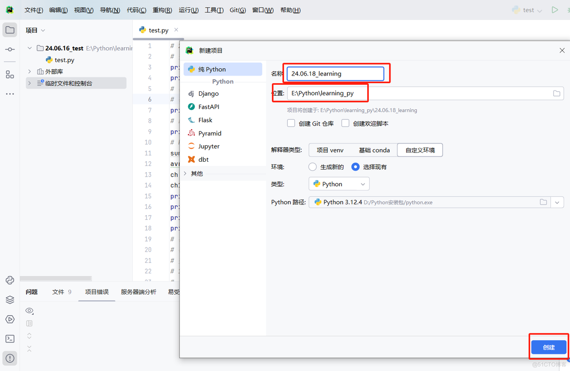The width and height of the screenshot is (570, 371).
Task: Open the Python 路径 interpreter dropdown
Action: tap(557, 202)
